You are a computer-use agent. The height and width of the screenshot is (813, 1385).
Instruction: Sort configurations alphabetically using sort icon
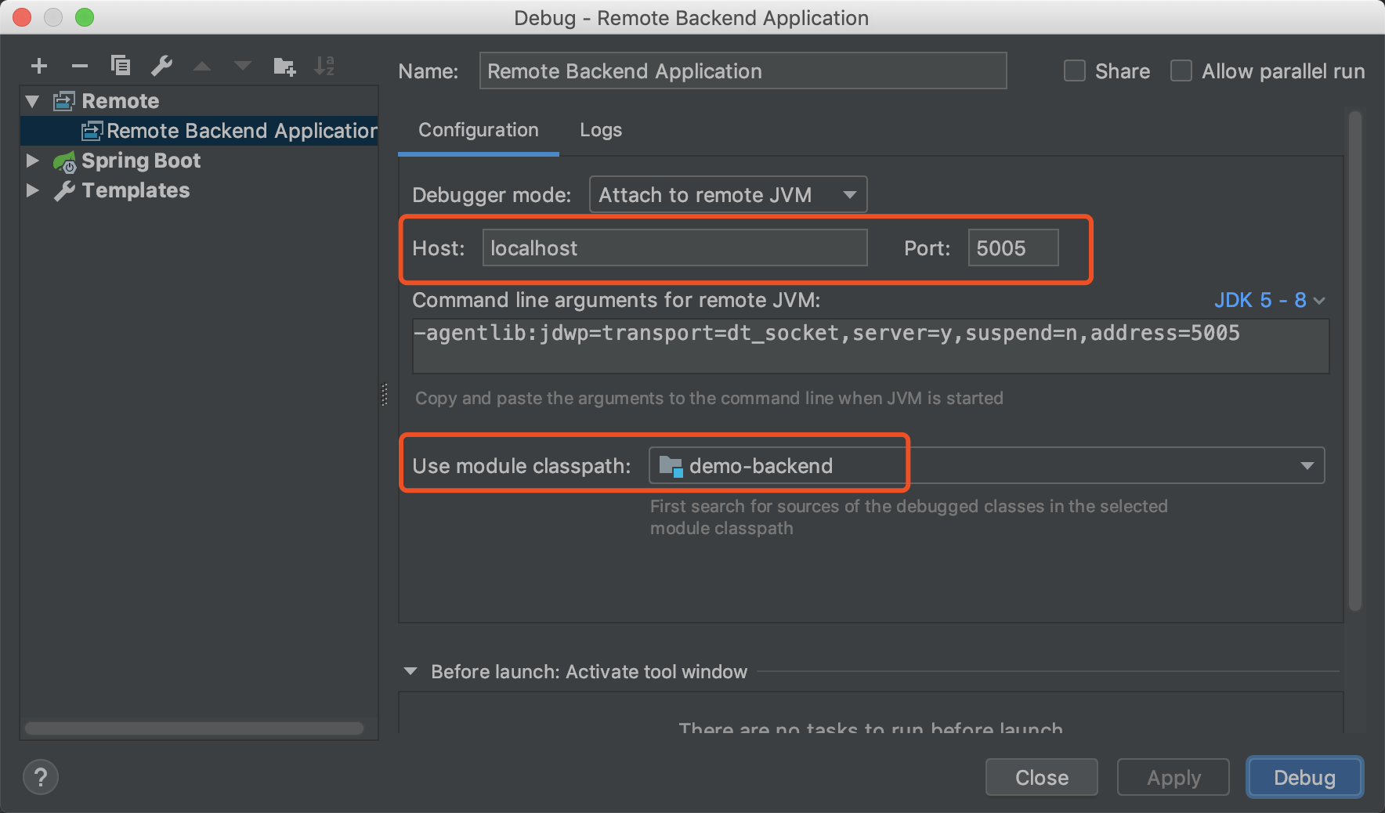point(324,66)
